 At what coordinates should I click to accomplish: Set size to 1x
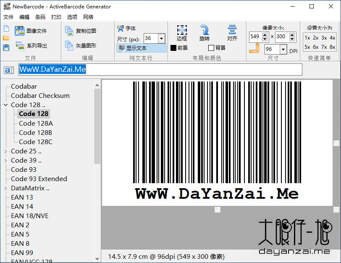[x=307, y=38]
